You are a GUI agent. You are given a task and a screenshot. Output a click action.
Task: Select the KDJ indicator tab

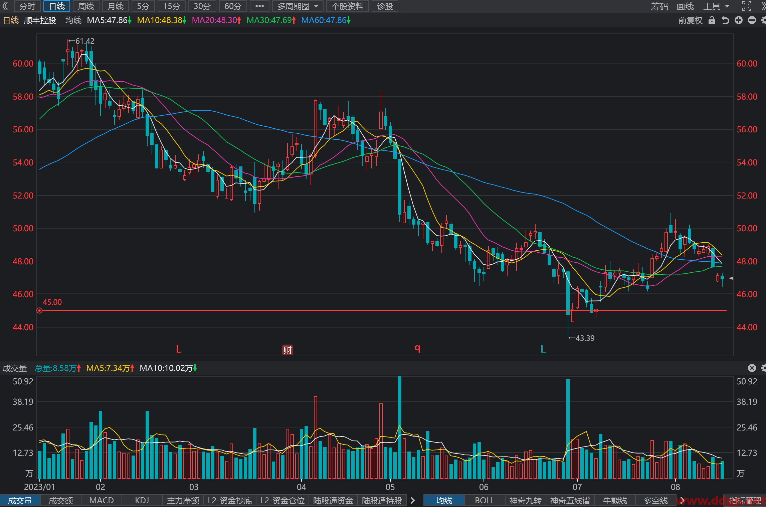click(142, 500)
